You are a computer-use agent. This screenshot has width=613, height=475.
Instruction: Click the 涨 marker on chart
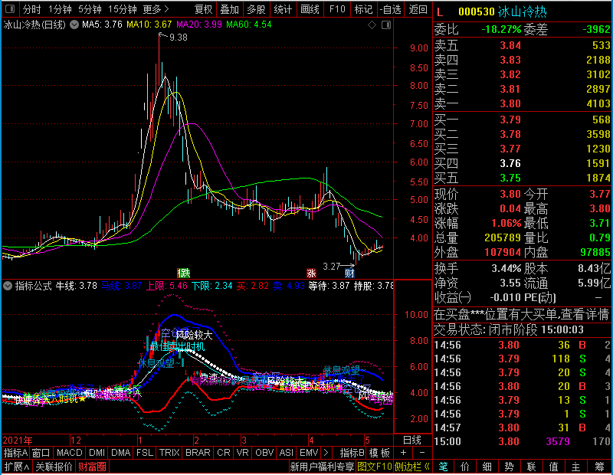tap(311, 273)
